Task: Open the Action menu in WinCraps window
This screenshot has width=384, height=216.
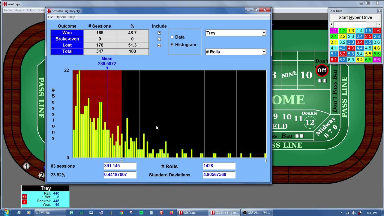Action: point(31,10)
